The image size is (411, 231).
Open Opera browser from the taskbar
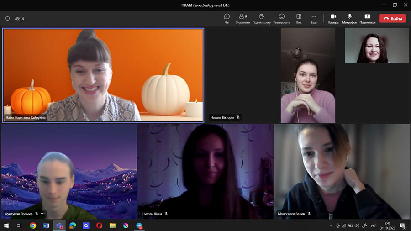point(99,226)
